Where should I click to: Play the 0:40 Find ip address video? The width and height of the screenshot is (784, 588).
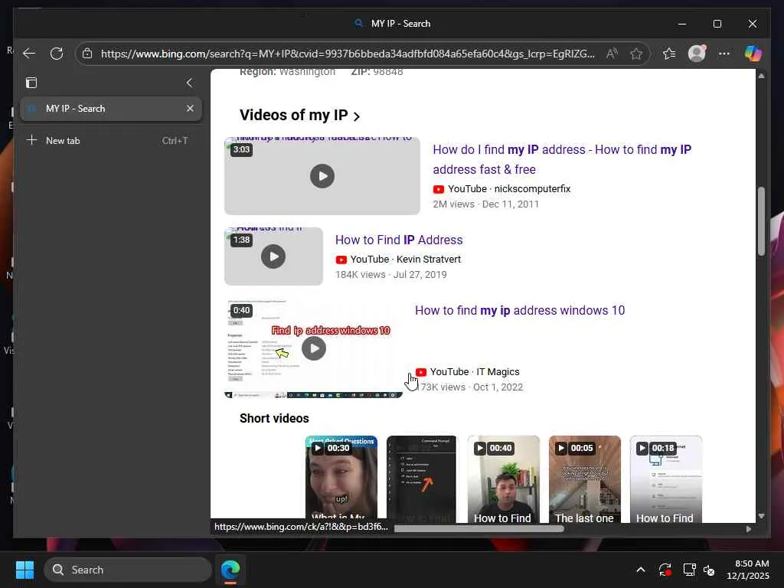click(313, 348)
